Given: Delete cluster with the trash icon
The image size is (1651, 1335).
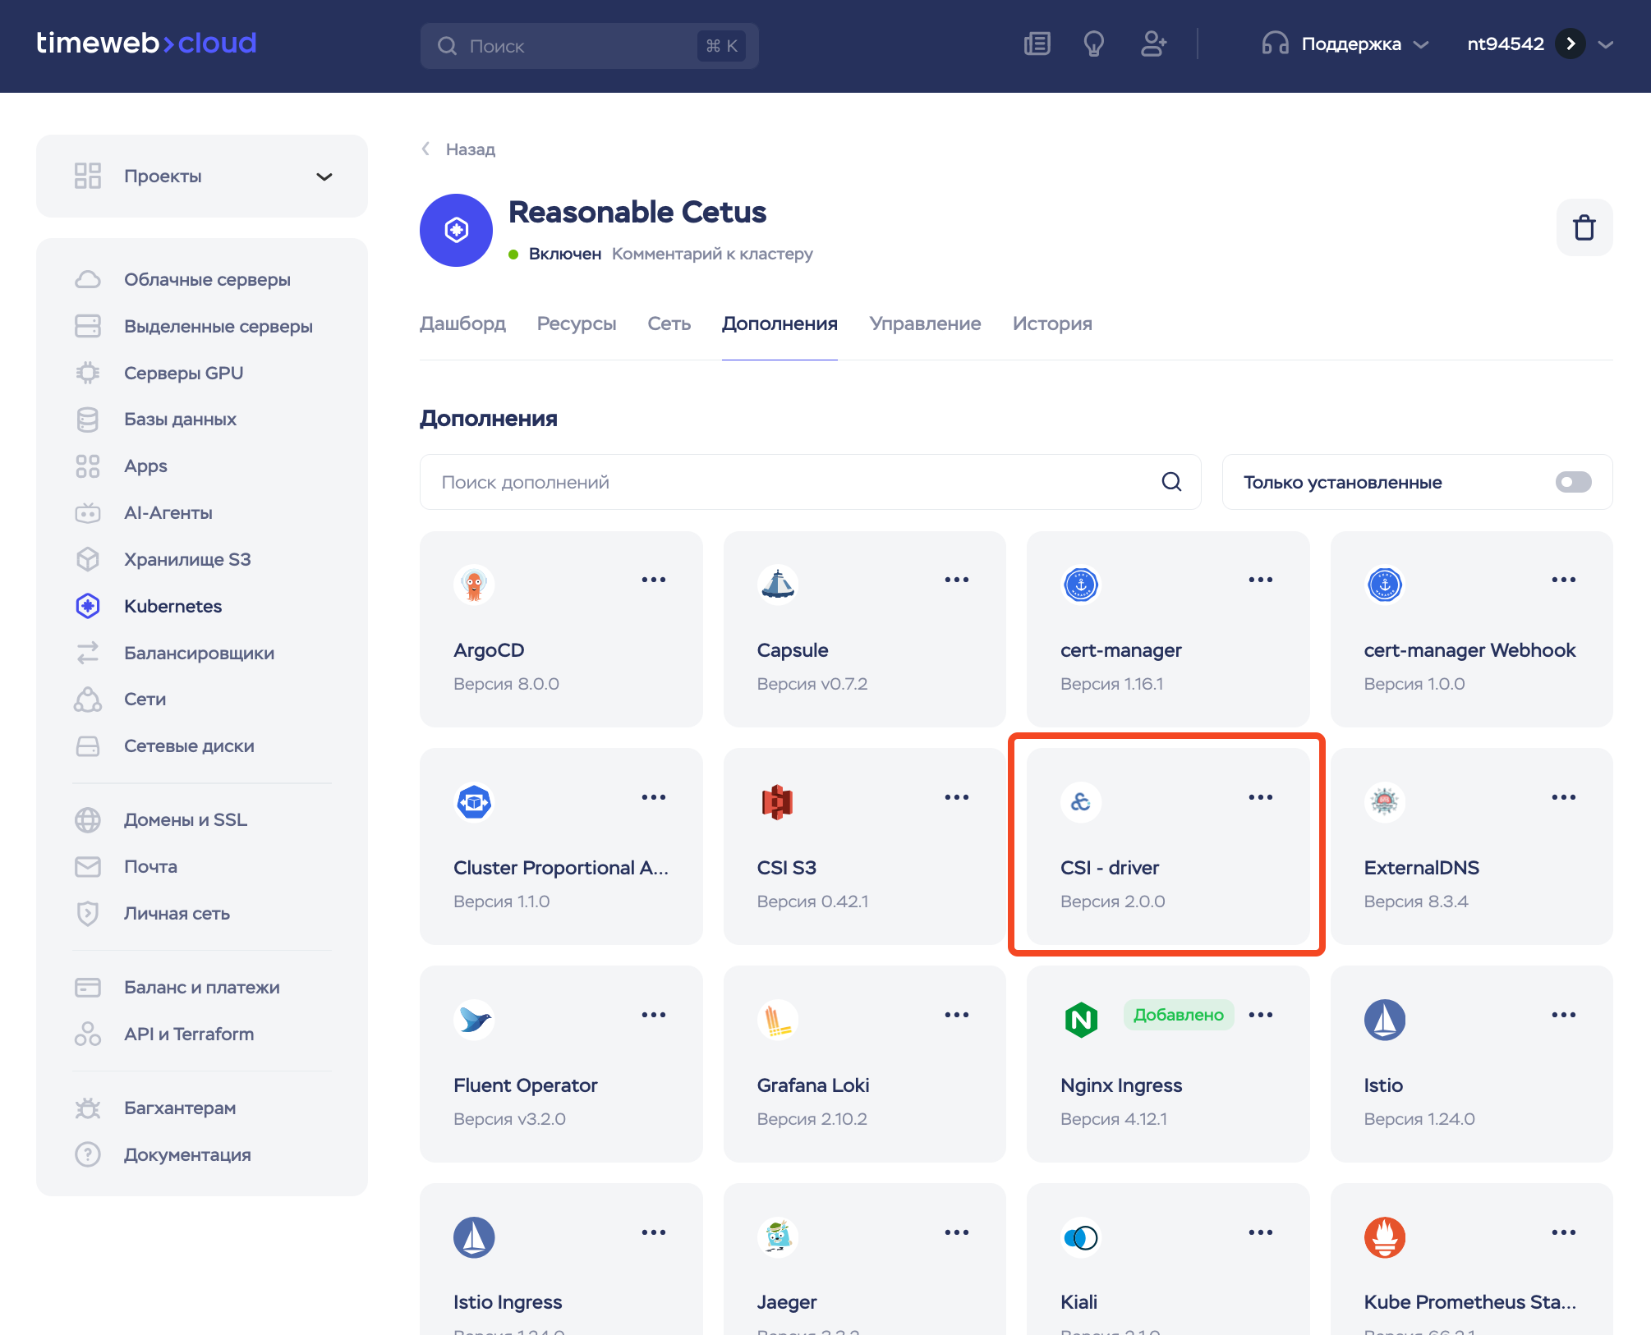Looking at the screenshot, I should point(1584,227).
